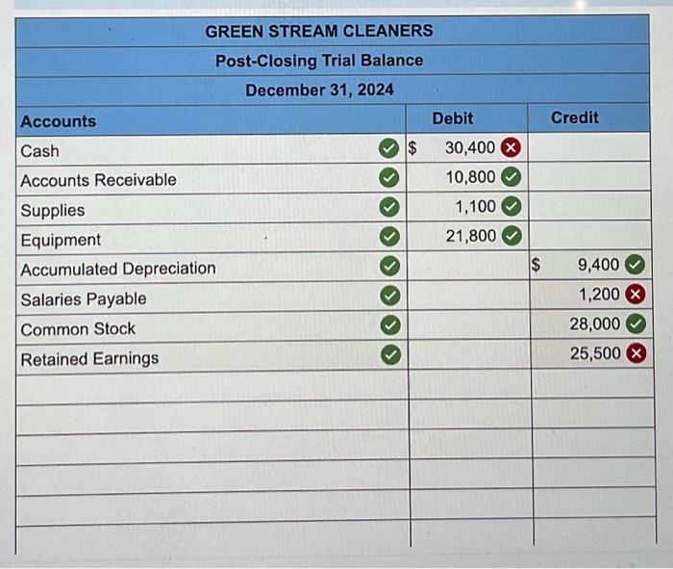Click the Common Stock debit cell
The image size is (673, 569).
[x=469, y=324]
